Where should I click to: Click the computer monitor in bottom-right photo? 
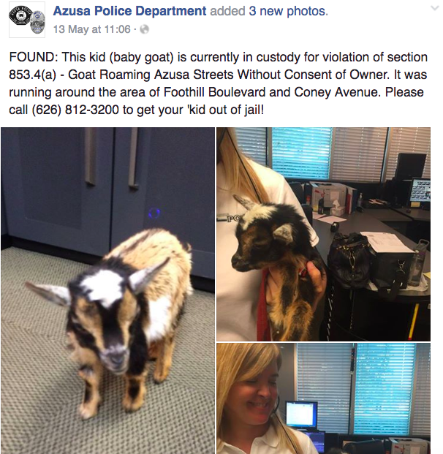pos(301,414)
